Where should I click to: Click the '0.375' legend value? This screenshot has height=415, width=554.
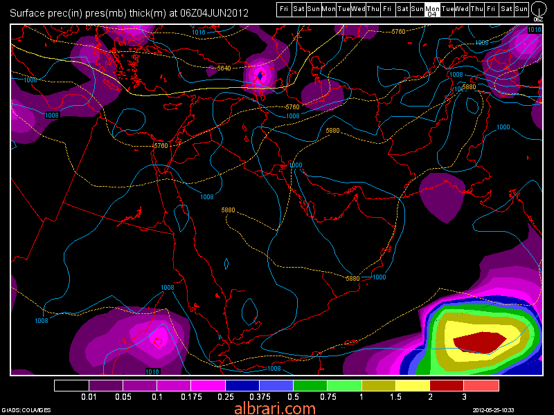(260, 397)
